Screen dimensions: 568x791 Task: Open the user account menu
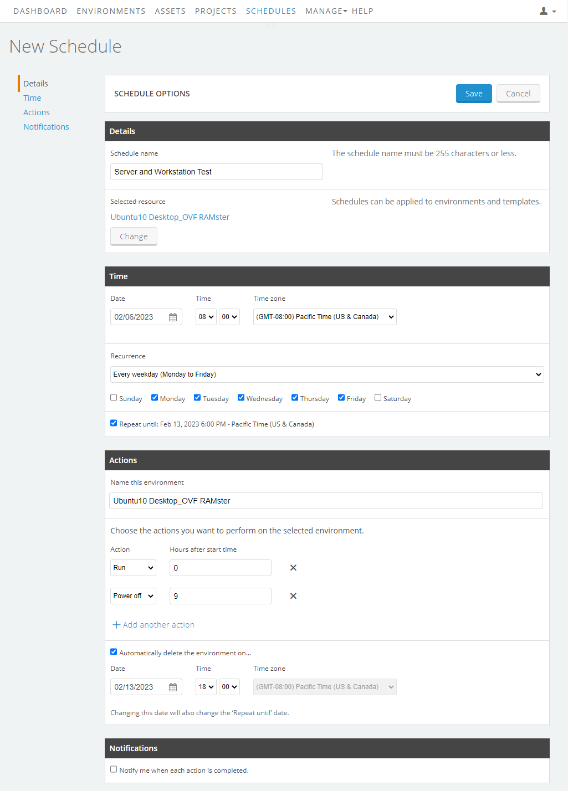pyautogui.click(x=544, y=11)
